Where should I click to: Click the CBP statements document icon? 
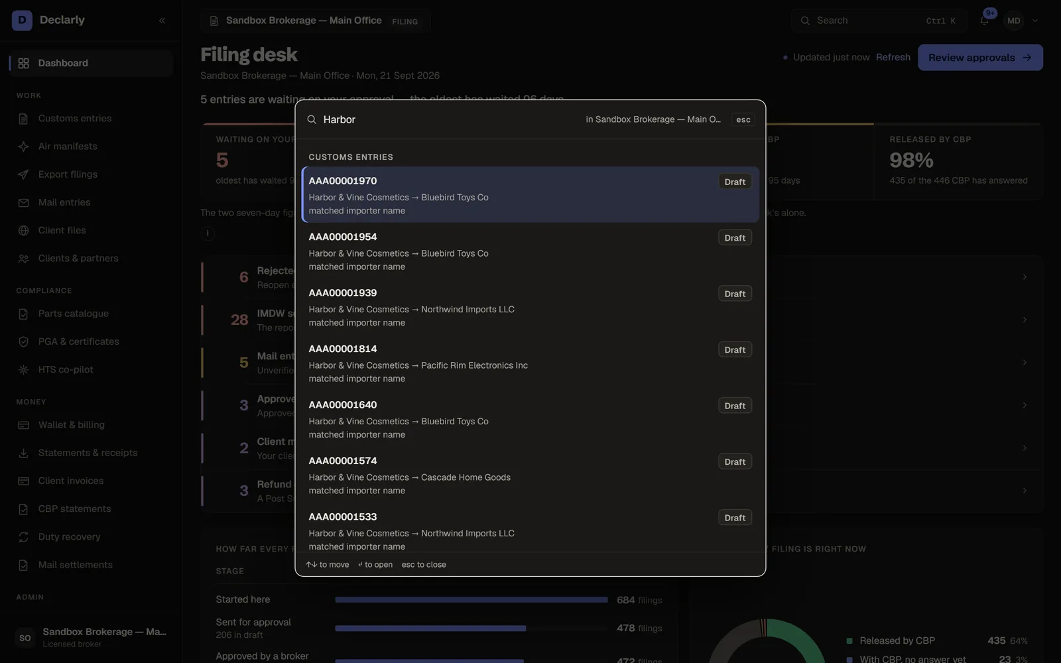click(23, 509)
